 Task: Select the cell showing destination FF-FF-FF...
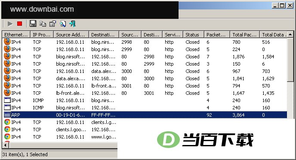(103, 115)
